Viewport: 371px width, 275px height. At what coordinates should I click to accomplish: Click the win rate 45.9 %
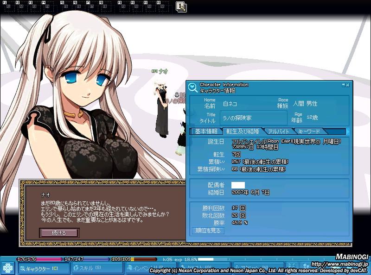coord(240,223)
